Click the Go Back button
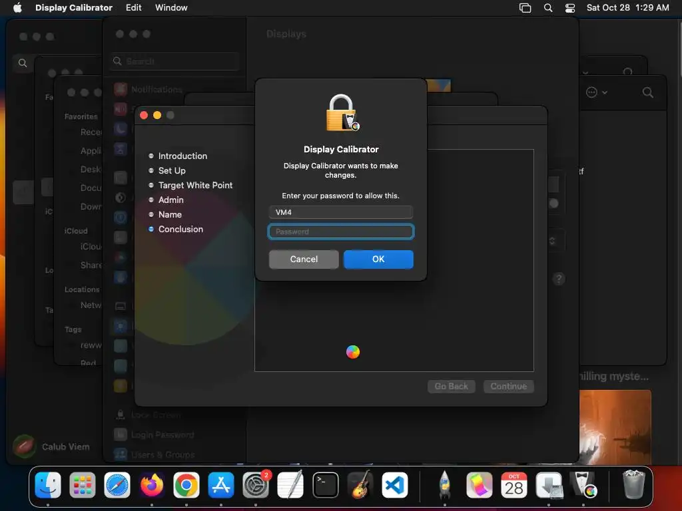This screenshot has width=682, height=511. click(x=451, y=387)
